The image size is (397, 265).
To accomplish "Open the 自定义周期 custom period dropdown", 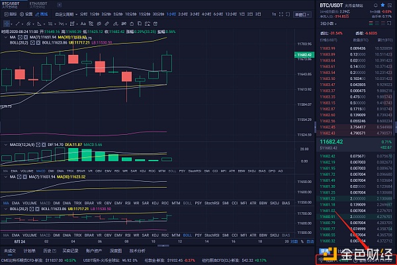I will [66, 13].
